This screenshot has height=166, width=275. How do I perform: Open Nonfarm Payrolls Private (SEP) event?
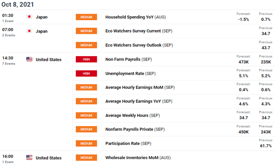tap(135, 129)
